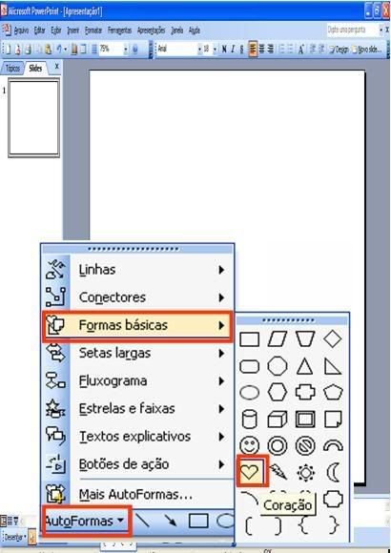Select the crescent moon shape
The width and height of the screenshot is (391, 553).
(333, 472)
